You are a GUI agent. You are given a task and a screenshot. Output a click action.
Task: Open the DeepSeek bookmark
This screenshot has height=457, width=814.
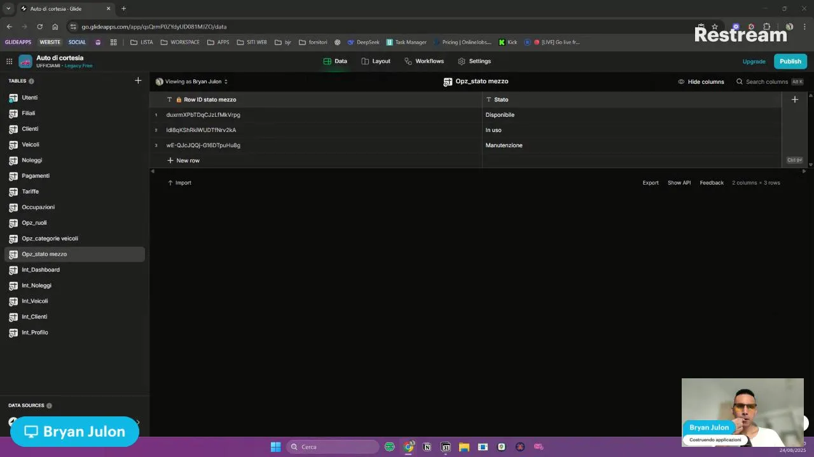[363, 43]
